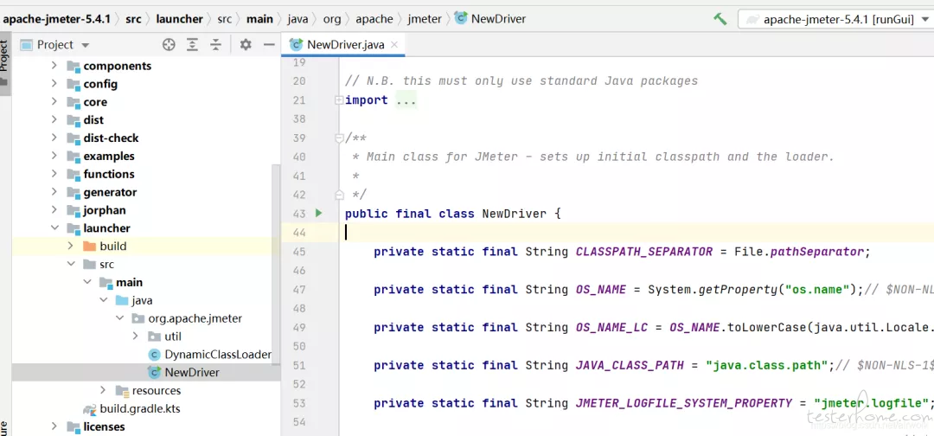Click breadcrumb jmeter
The height and width of the screenshot is (436, 934).
425,19
